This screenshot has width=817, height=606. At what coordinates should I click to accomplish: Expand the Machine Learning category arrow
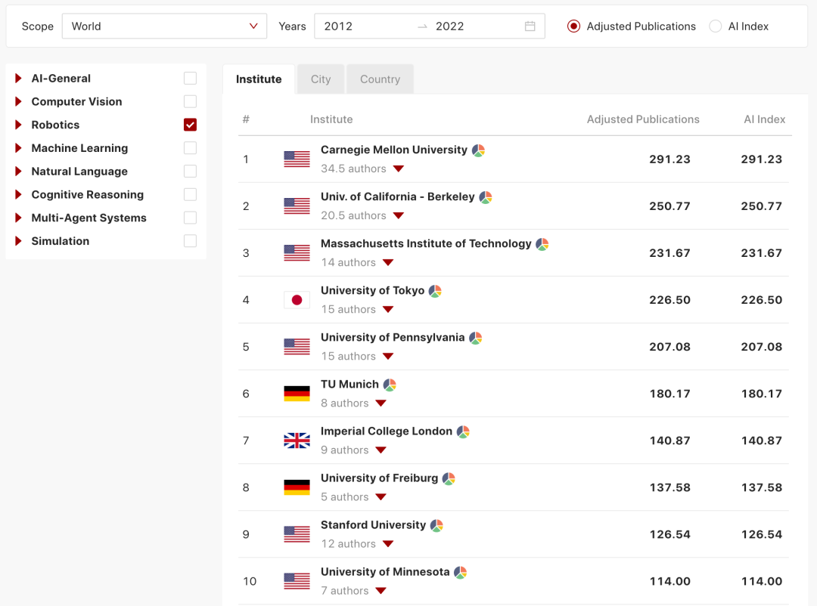18,148
